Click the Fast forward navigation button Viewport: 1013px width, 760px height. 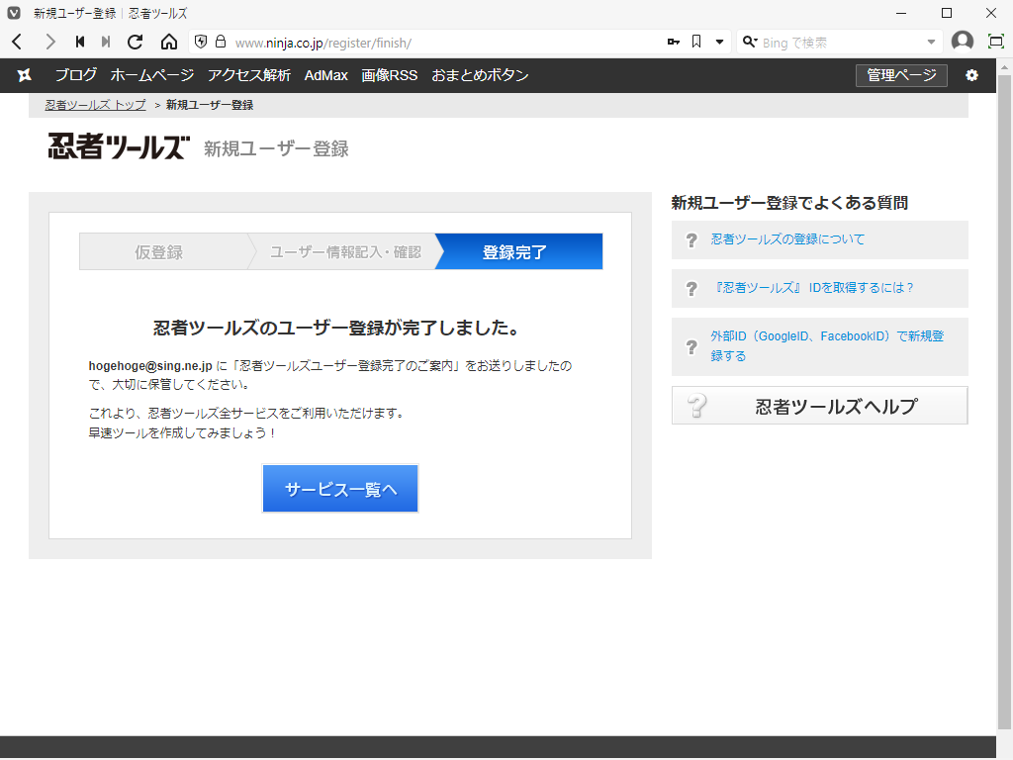[x=106, y=42]
